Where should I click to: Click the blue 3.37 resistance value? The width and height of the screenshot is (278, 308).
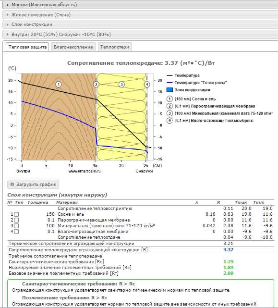click(x=229, y=250)
